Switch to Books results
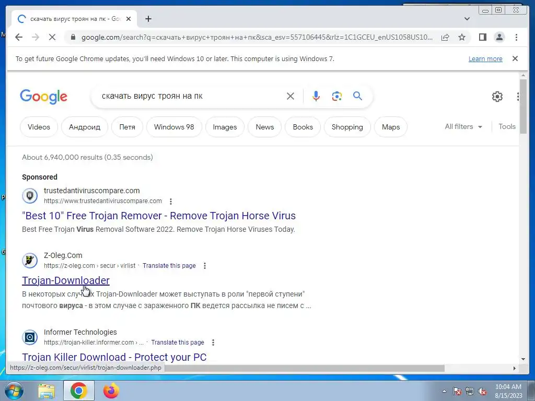Image resolution: width=535 pixels, height=401 pixels. (x=303, y=127)
